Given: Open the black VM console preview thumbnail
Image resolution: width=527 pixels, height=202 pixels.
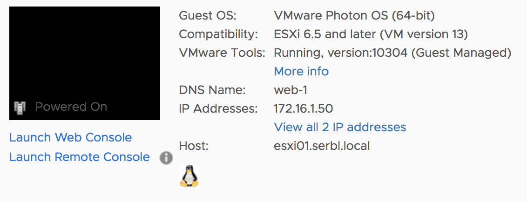Looking at the screenshot, I should pos(85,63).
